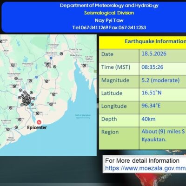Image resolution: width=186 pixels, height=186 pixels.
Task: Select the Magnitude value 5.2 (moderate)
Action: 160,80
